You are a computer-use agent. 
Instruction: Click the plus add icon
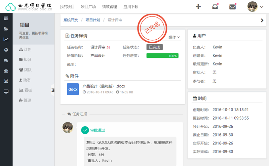click(198, 6)
